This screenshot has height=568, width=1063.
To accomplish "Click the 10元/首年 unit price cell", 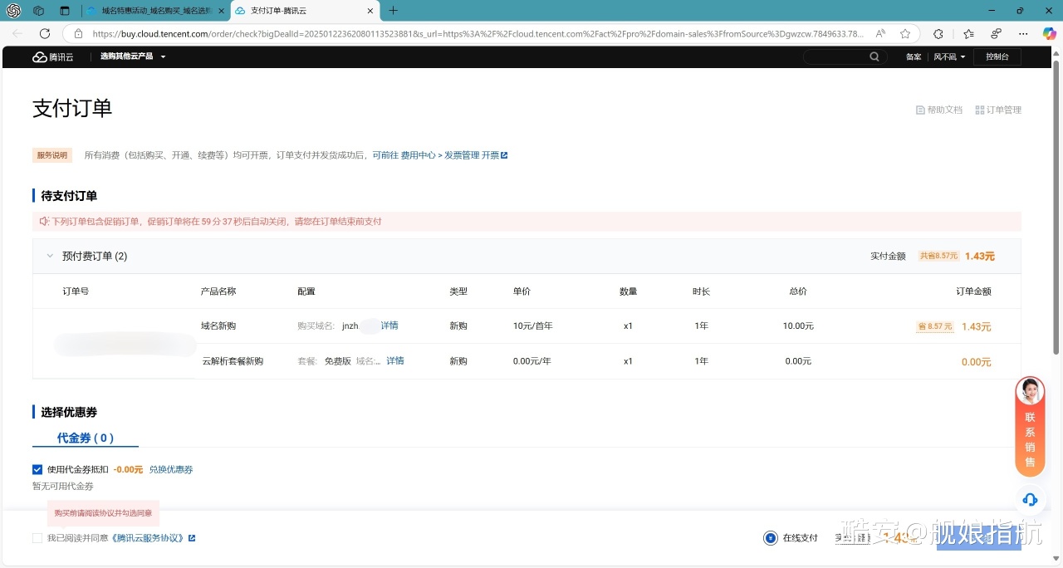I will 533,326.
